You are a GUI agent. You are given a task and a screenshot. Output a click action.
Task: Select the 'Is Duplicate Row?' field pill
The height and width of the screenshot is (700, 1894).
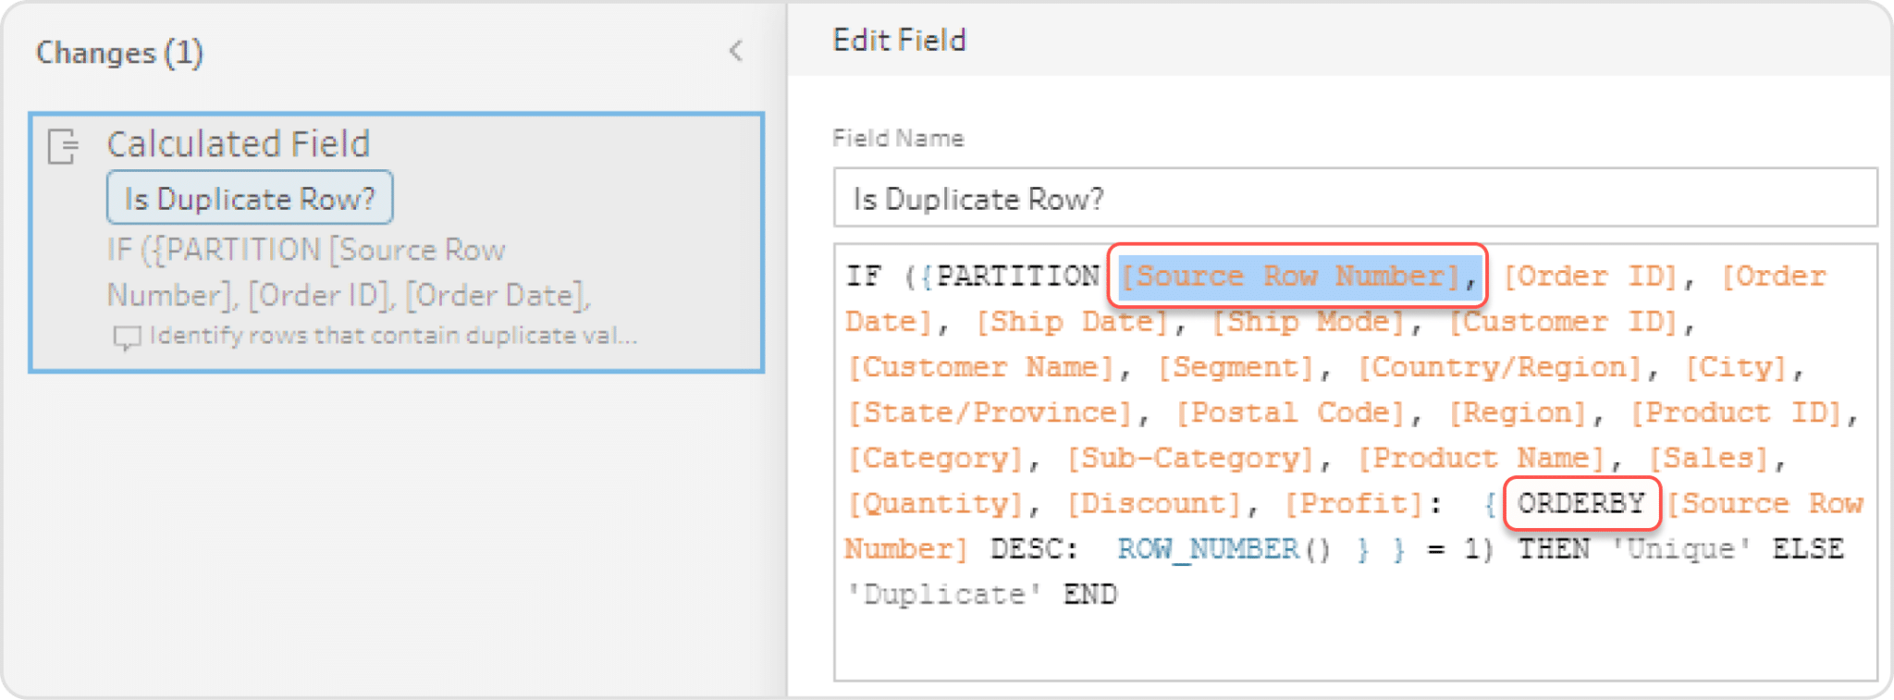point(250,199)
